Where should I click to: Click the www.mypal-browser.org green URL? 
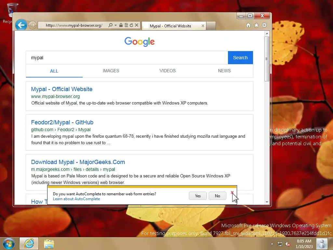click(x=55, y=96)
